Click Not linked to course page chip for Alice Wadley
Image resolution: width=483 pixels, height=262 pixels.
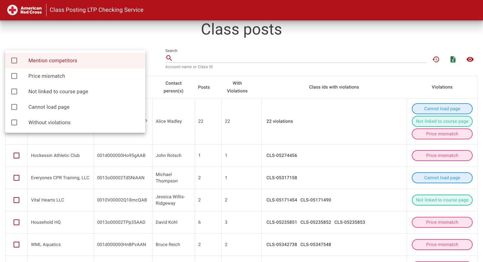442,121
